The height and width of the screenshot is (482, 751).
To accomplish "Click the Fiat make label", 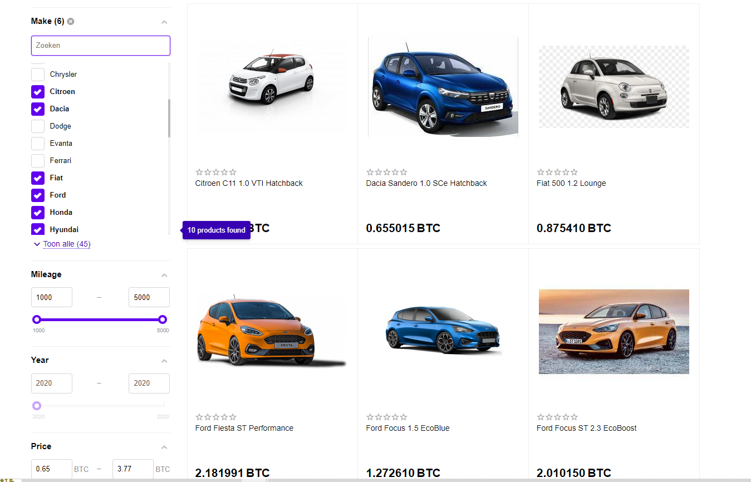I will (x=56, y=178).
